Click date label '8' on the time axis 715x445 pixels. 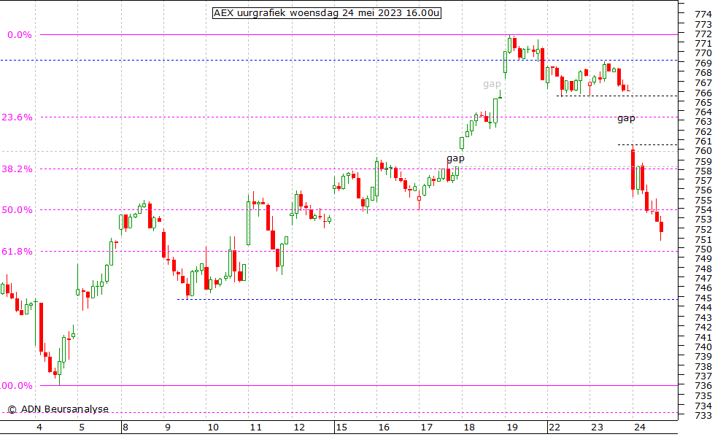tap(125, 427)
